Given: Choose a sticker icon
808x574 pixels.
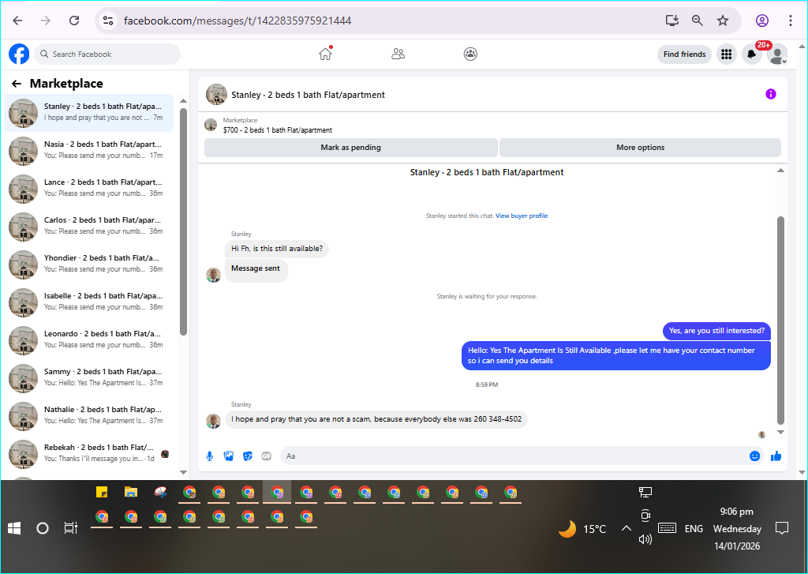Looking at the screenshot, I should (x=248, y=456).
